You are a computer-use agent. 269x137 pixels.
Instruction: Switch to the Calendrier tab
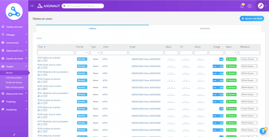[x=205, y=28]
